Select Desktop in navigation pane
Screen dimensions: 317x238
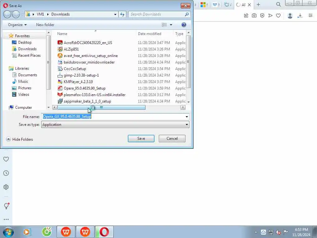25,42
